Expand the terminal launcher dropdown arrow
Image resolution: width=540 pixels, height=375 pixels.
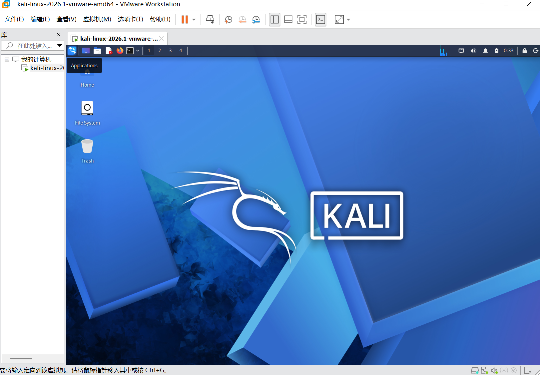138,51
